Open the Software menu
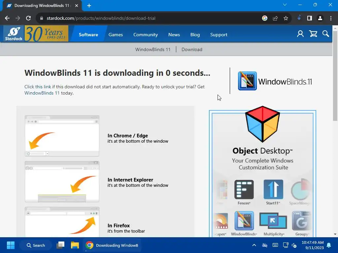The width and height of the screenshot is (338, 253). [x=88, y=35]
